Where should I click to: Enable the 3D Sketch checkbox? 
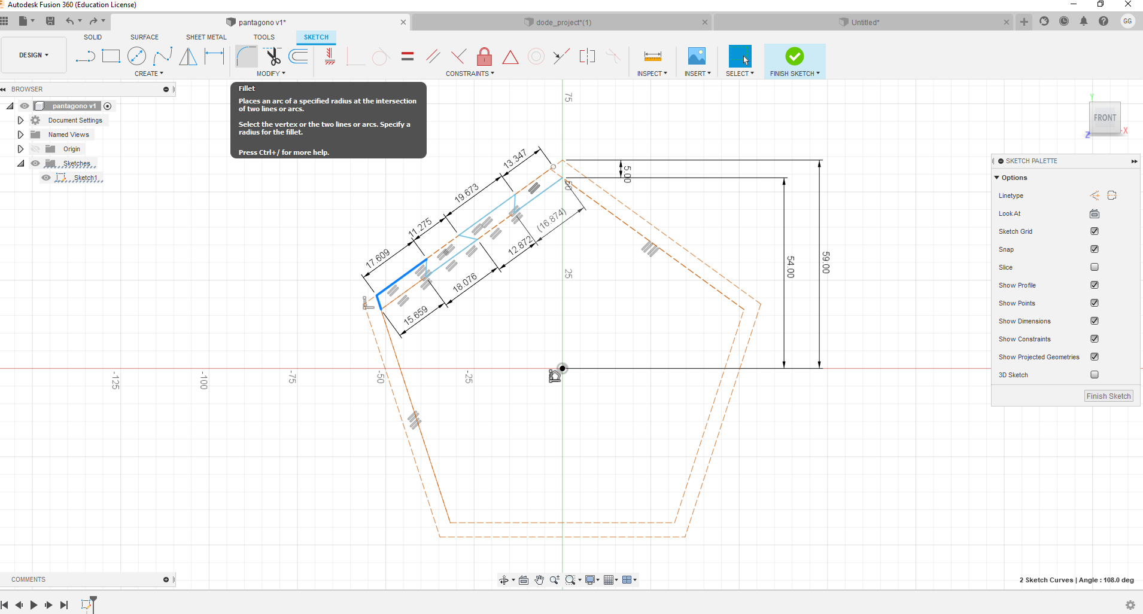click(1095, 375)
